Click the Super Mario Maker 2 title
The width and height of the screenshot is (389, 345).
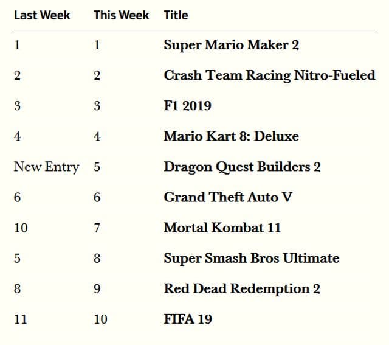click(231, 45)
